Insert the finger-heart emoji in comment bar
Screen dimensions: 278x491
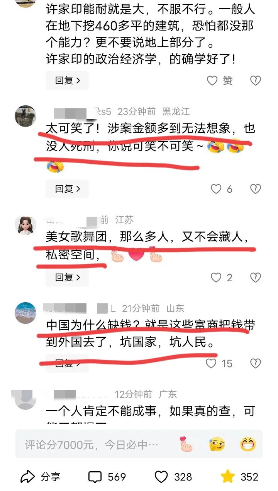pos(186,444)
